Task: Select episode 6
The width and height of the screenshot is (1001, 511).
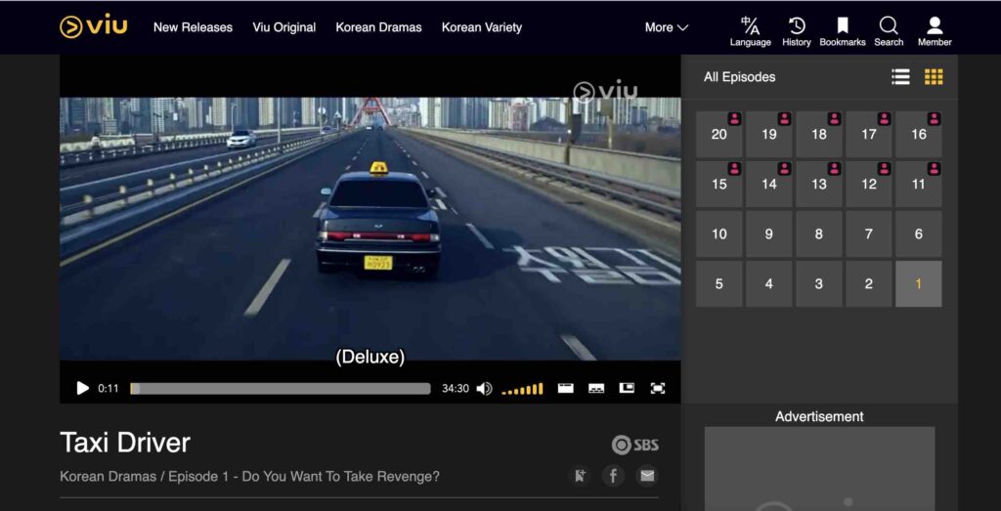Action: click(x=919, y=234)
